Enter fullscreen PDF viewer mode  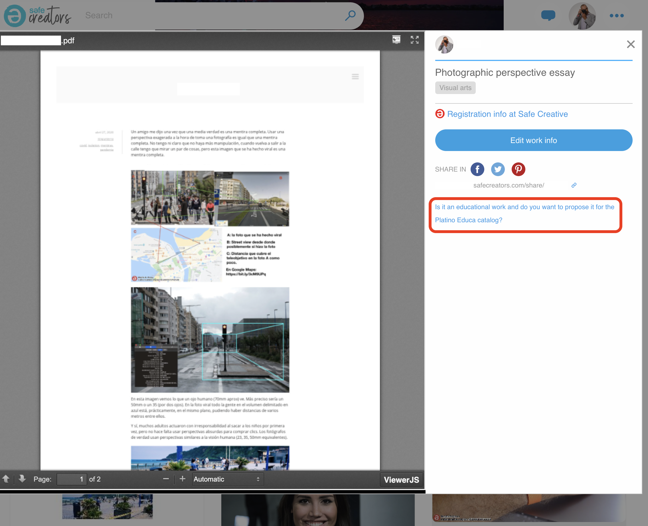[414, 40]
